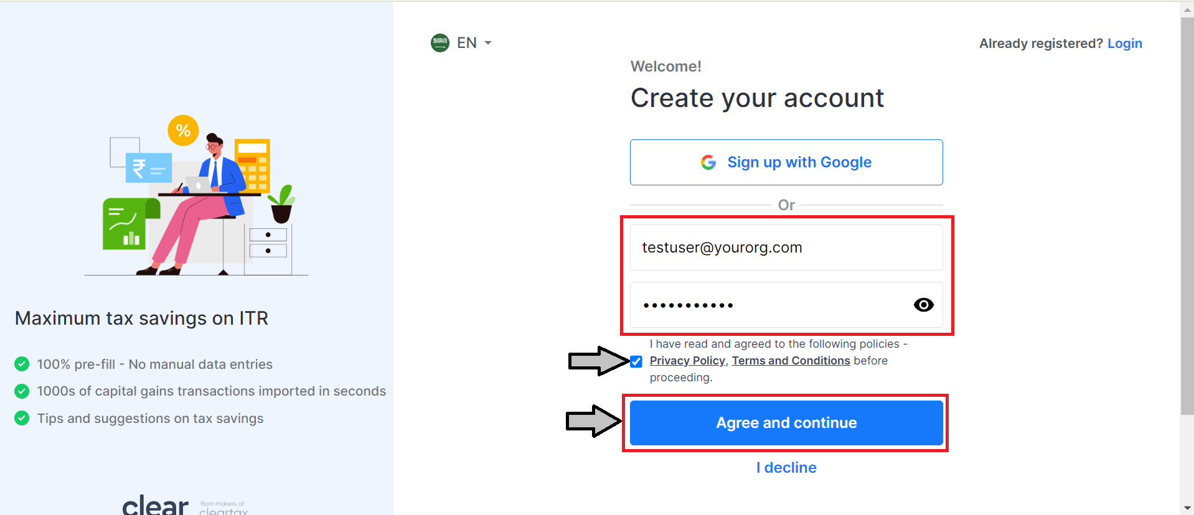Click green checkmark beside '100% pre-fill'

22,364
